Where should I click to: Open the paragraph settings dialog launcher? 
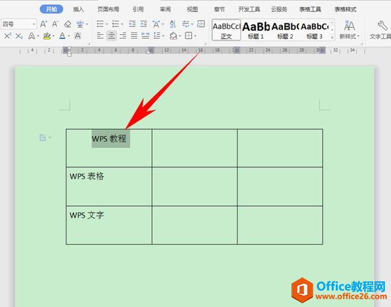pyautogui.click(x=205, y=43)
